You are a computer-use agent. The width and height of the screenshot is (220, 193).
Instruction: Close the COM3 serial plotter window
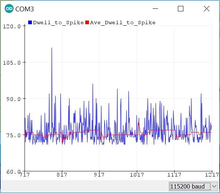207,8
